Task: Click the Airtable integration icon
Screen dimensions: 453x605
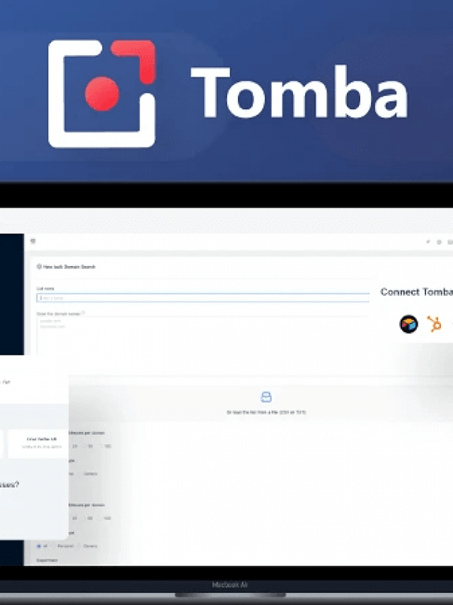Action: click(x=408, y=324)
